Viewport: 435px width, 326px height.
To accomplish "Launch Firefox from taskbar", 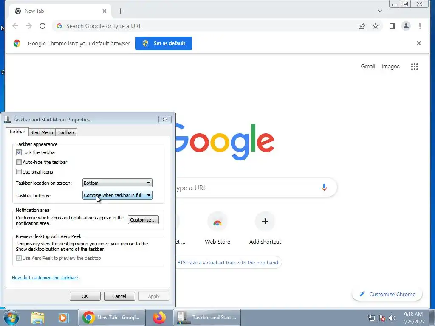I will tap(159, 318).
